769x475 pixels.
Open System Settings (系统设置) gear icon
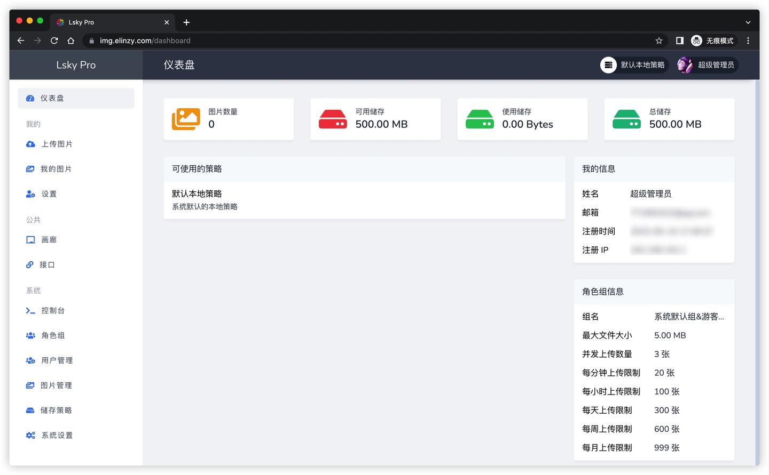[x=30, y=435]
